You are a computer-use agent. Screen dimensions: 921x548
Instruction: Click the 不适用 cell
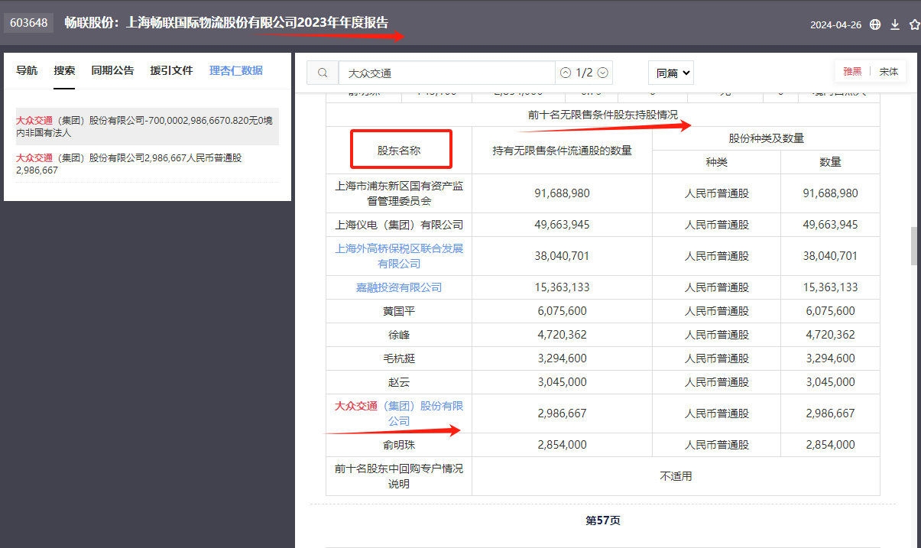(x=676, y=476)
